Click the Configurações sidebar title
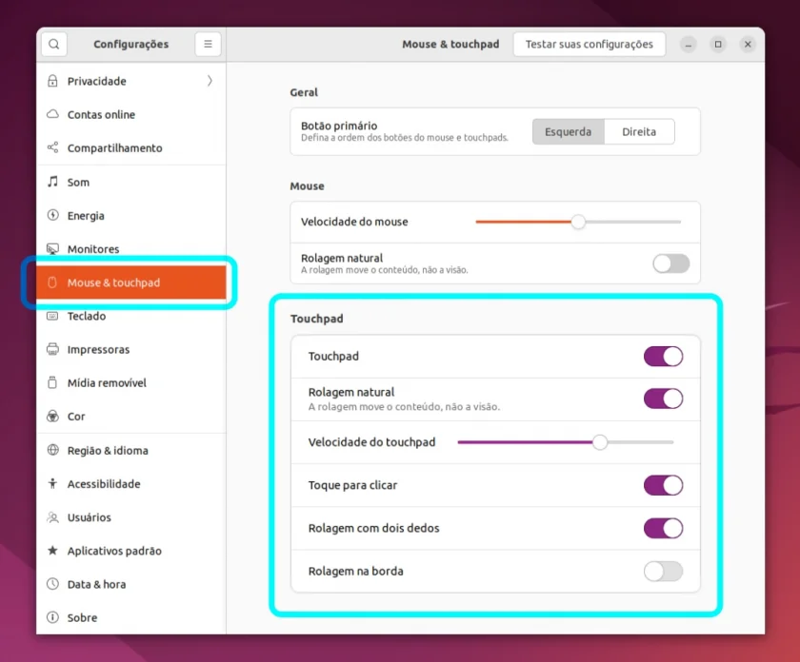 click(131, 45)
